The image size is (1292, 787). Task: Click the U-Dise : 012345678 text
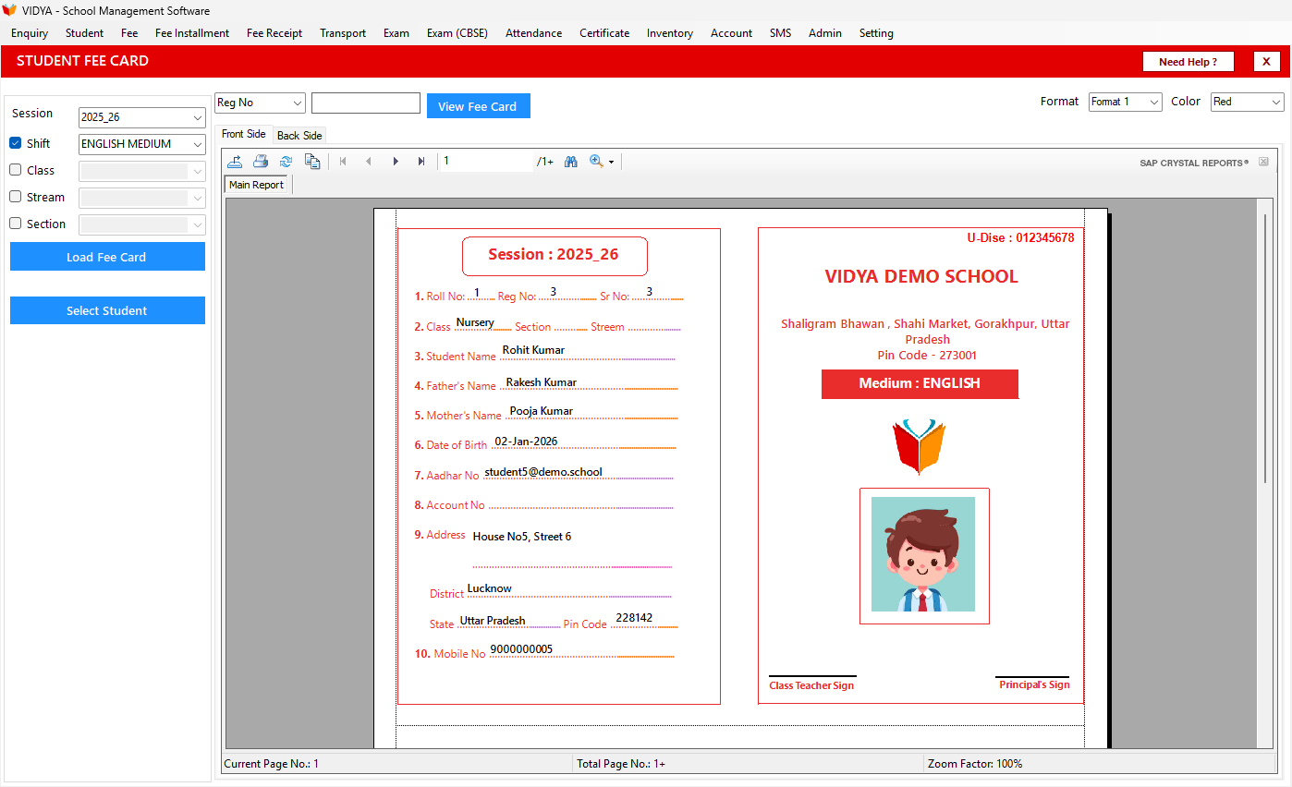point(1020,237)
